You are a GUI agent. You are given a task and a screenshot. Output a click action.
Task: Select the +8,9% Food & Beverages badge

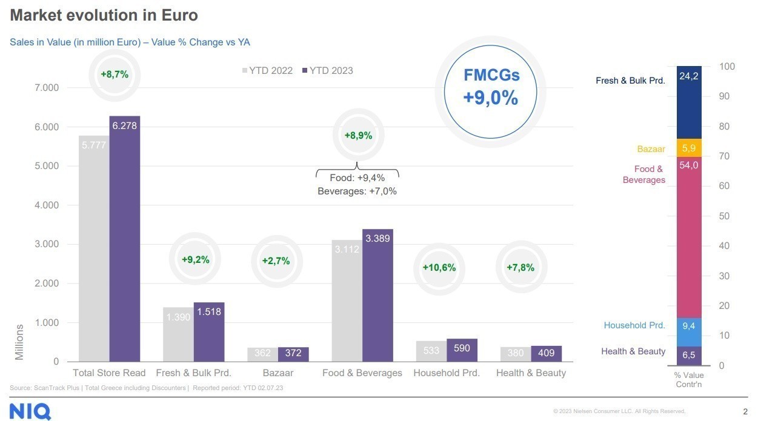point(358,136)
